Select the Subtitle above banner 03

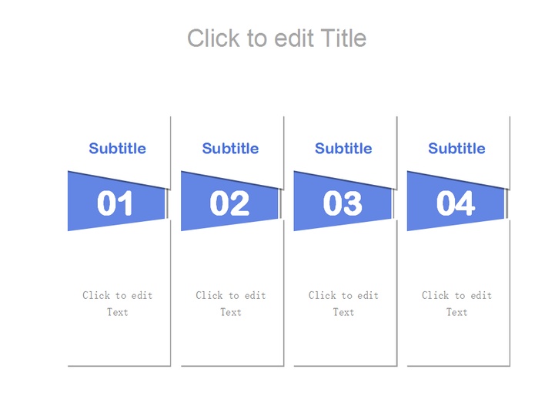(343, 149)
